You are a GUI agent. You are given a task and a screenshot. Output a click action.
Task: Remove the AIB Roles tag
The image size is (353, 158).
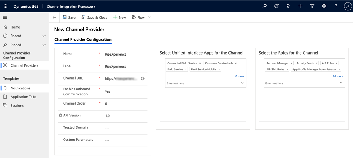337,63
